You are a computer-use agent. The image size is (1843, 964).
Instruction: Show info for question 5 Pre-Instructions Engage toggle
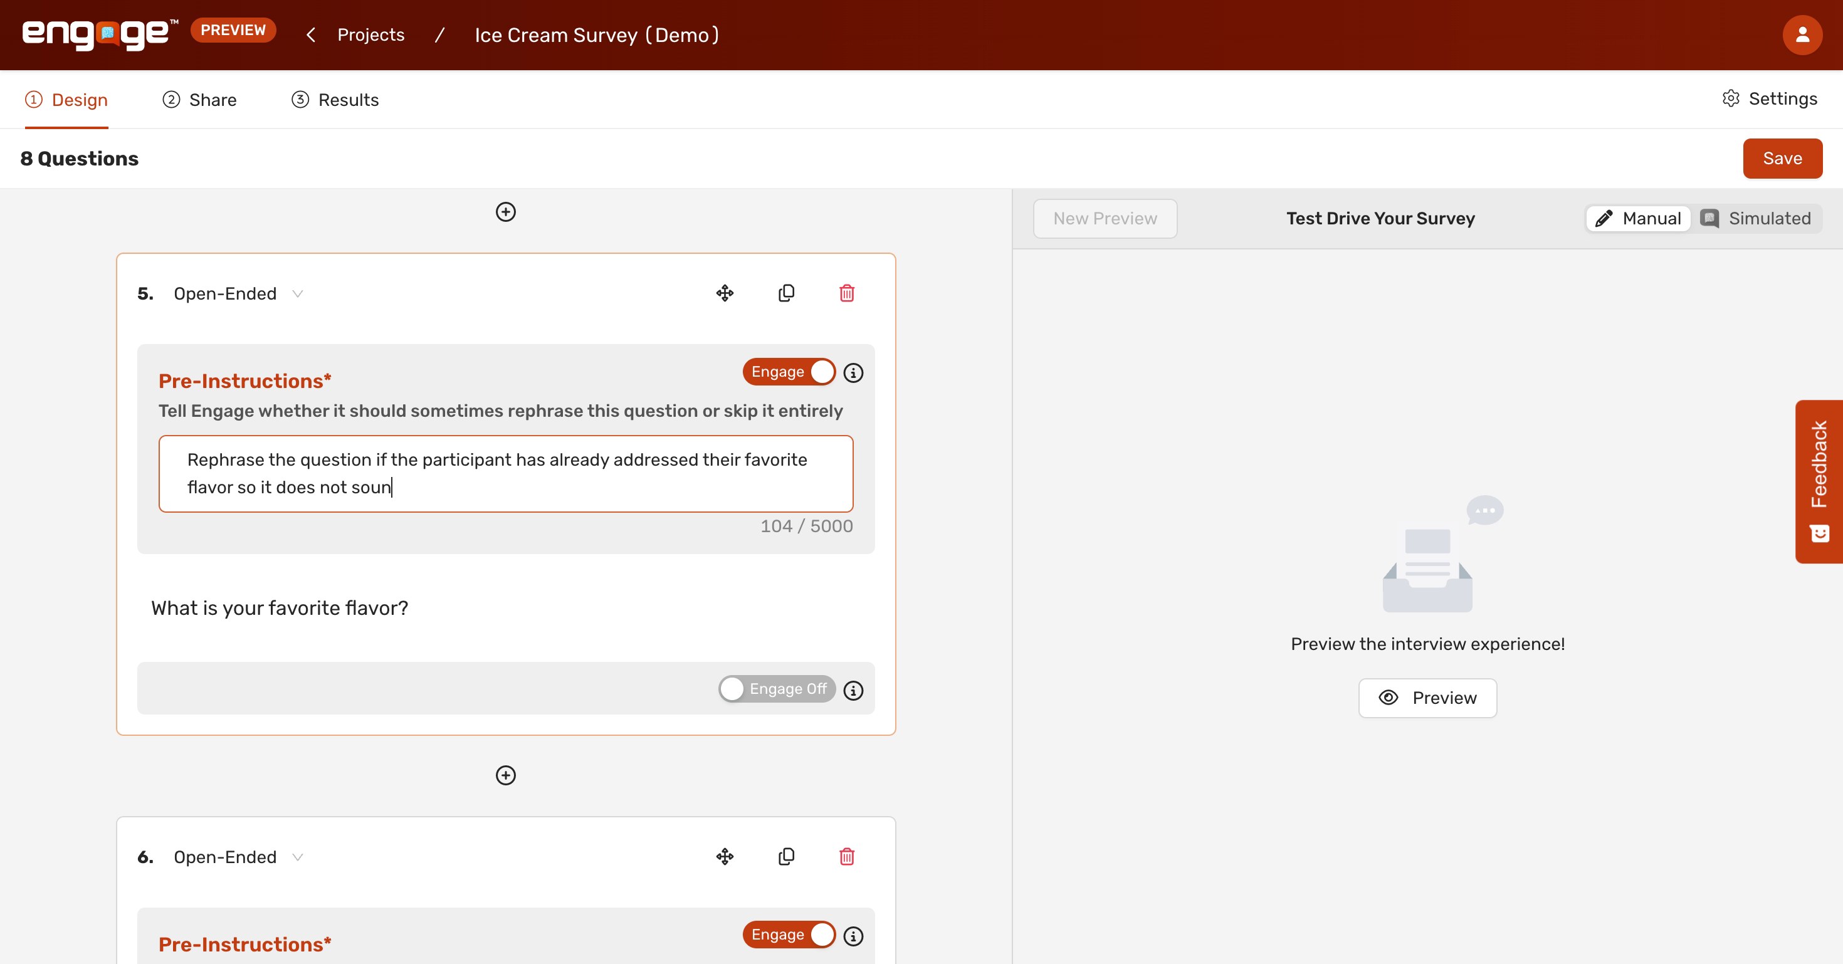click(x=853, y=372)
